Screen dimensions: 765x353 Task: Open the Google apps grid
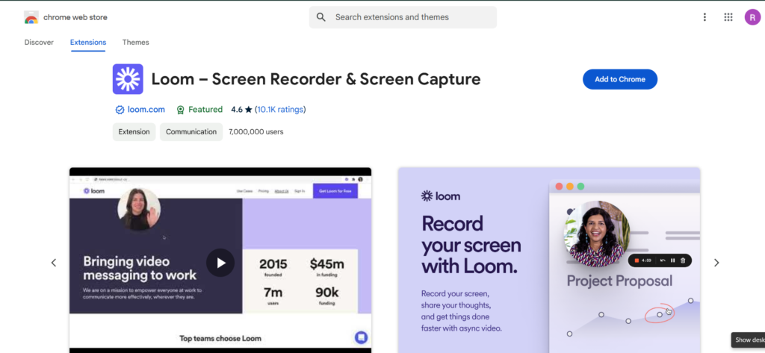pos(728,17)
